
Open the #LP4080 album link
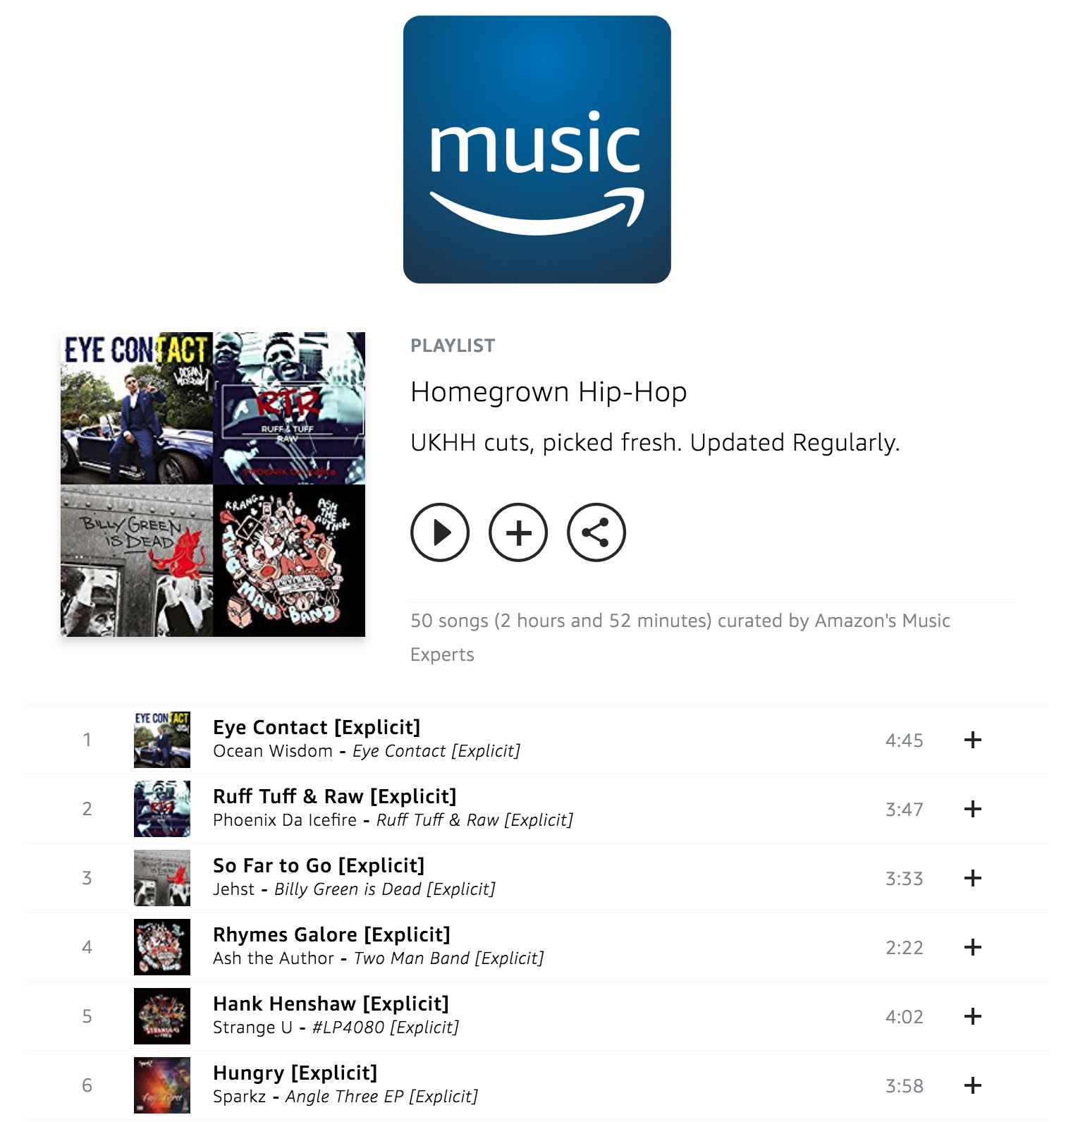coord(386,1028)
